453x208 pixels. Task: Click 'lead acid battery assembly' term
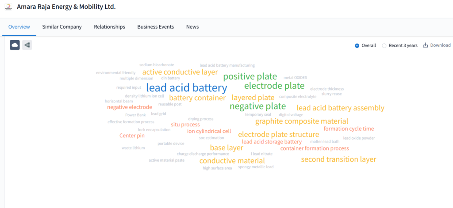click(340, 108)
